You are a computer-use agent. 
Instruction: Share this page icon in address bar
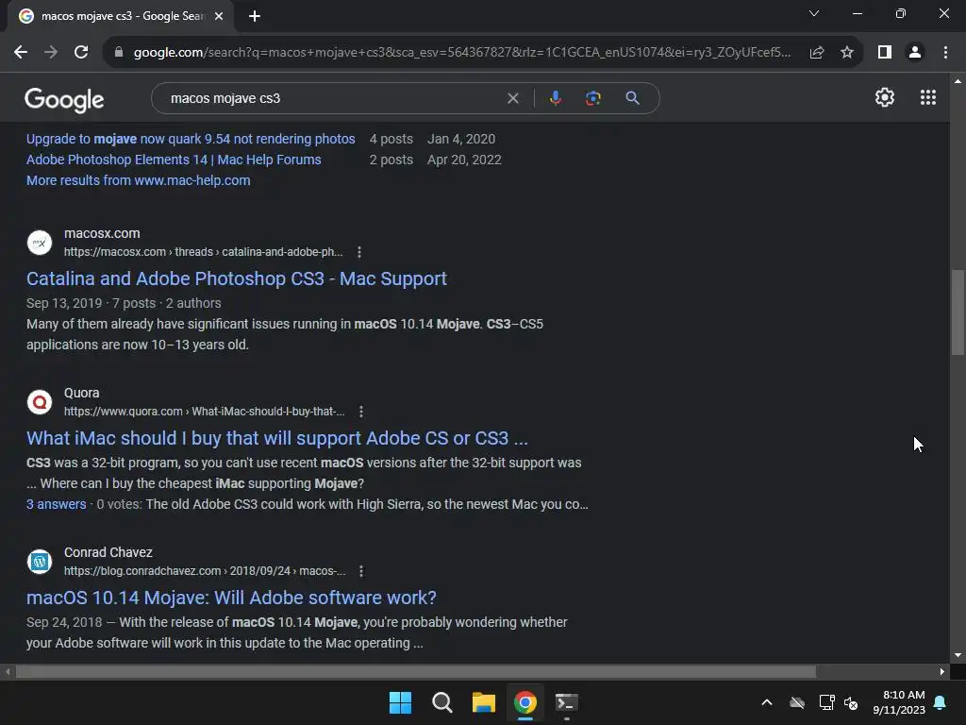click(817, 53)
